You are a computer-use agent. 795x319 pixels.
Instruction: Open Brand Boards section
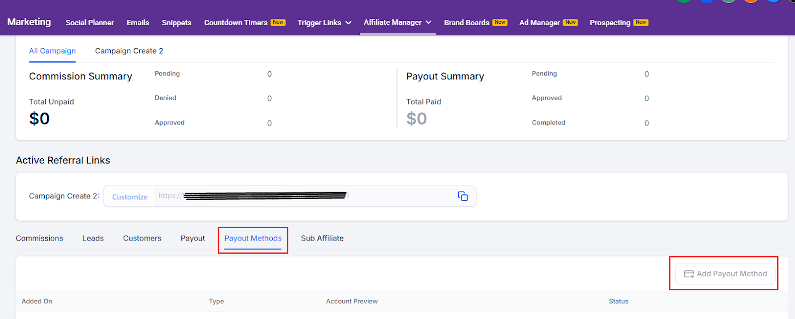point(467,23)
